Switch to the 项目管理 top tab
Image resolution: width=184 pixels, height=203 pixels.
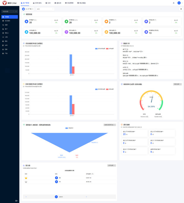click(x=69, y=3)
